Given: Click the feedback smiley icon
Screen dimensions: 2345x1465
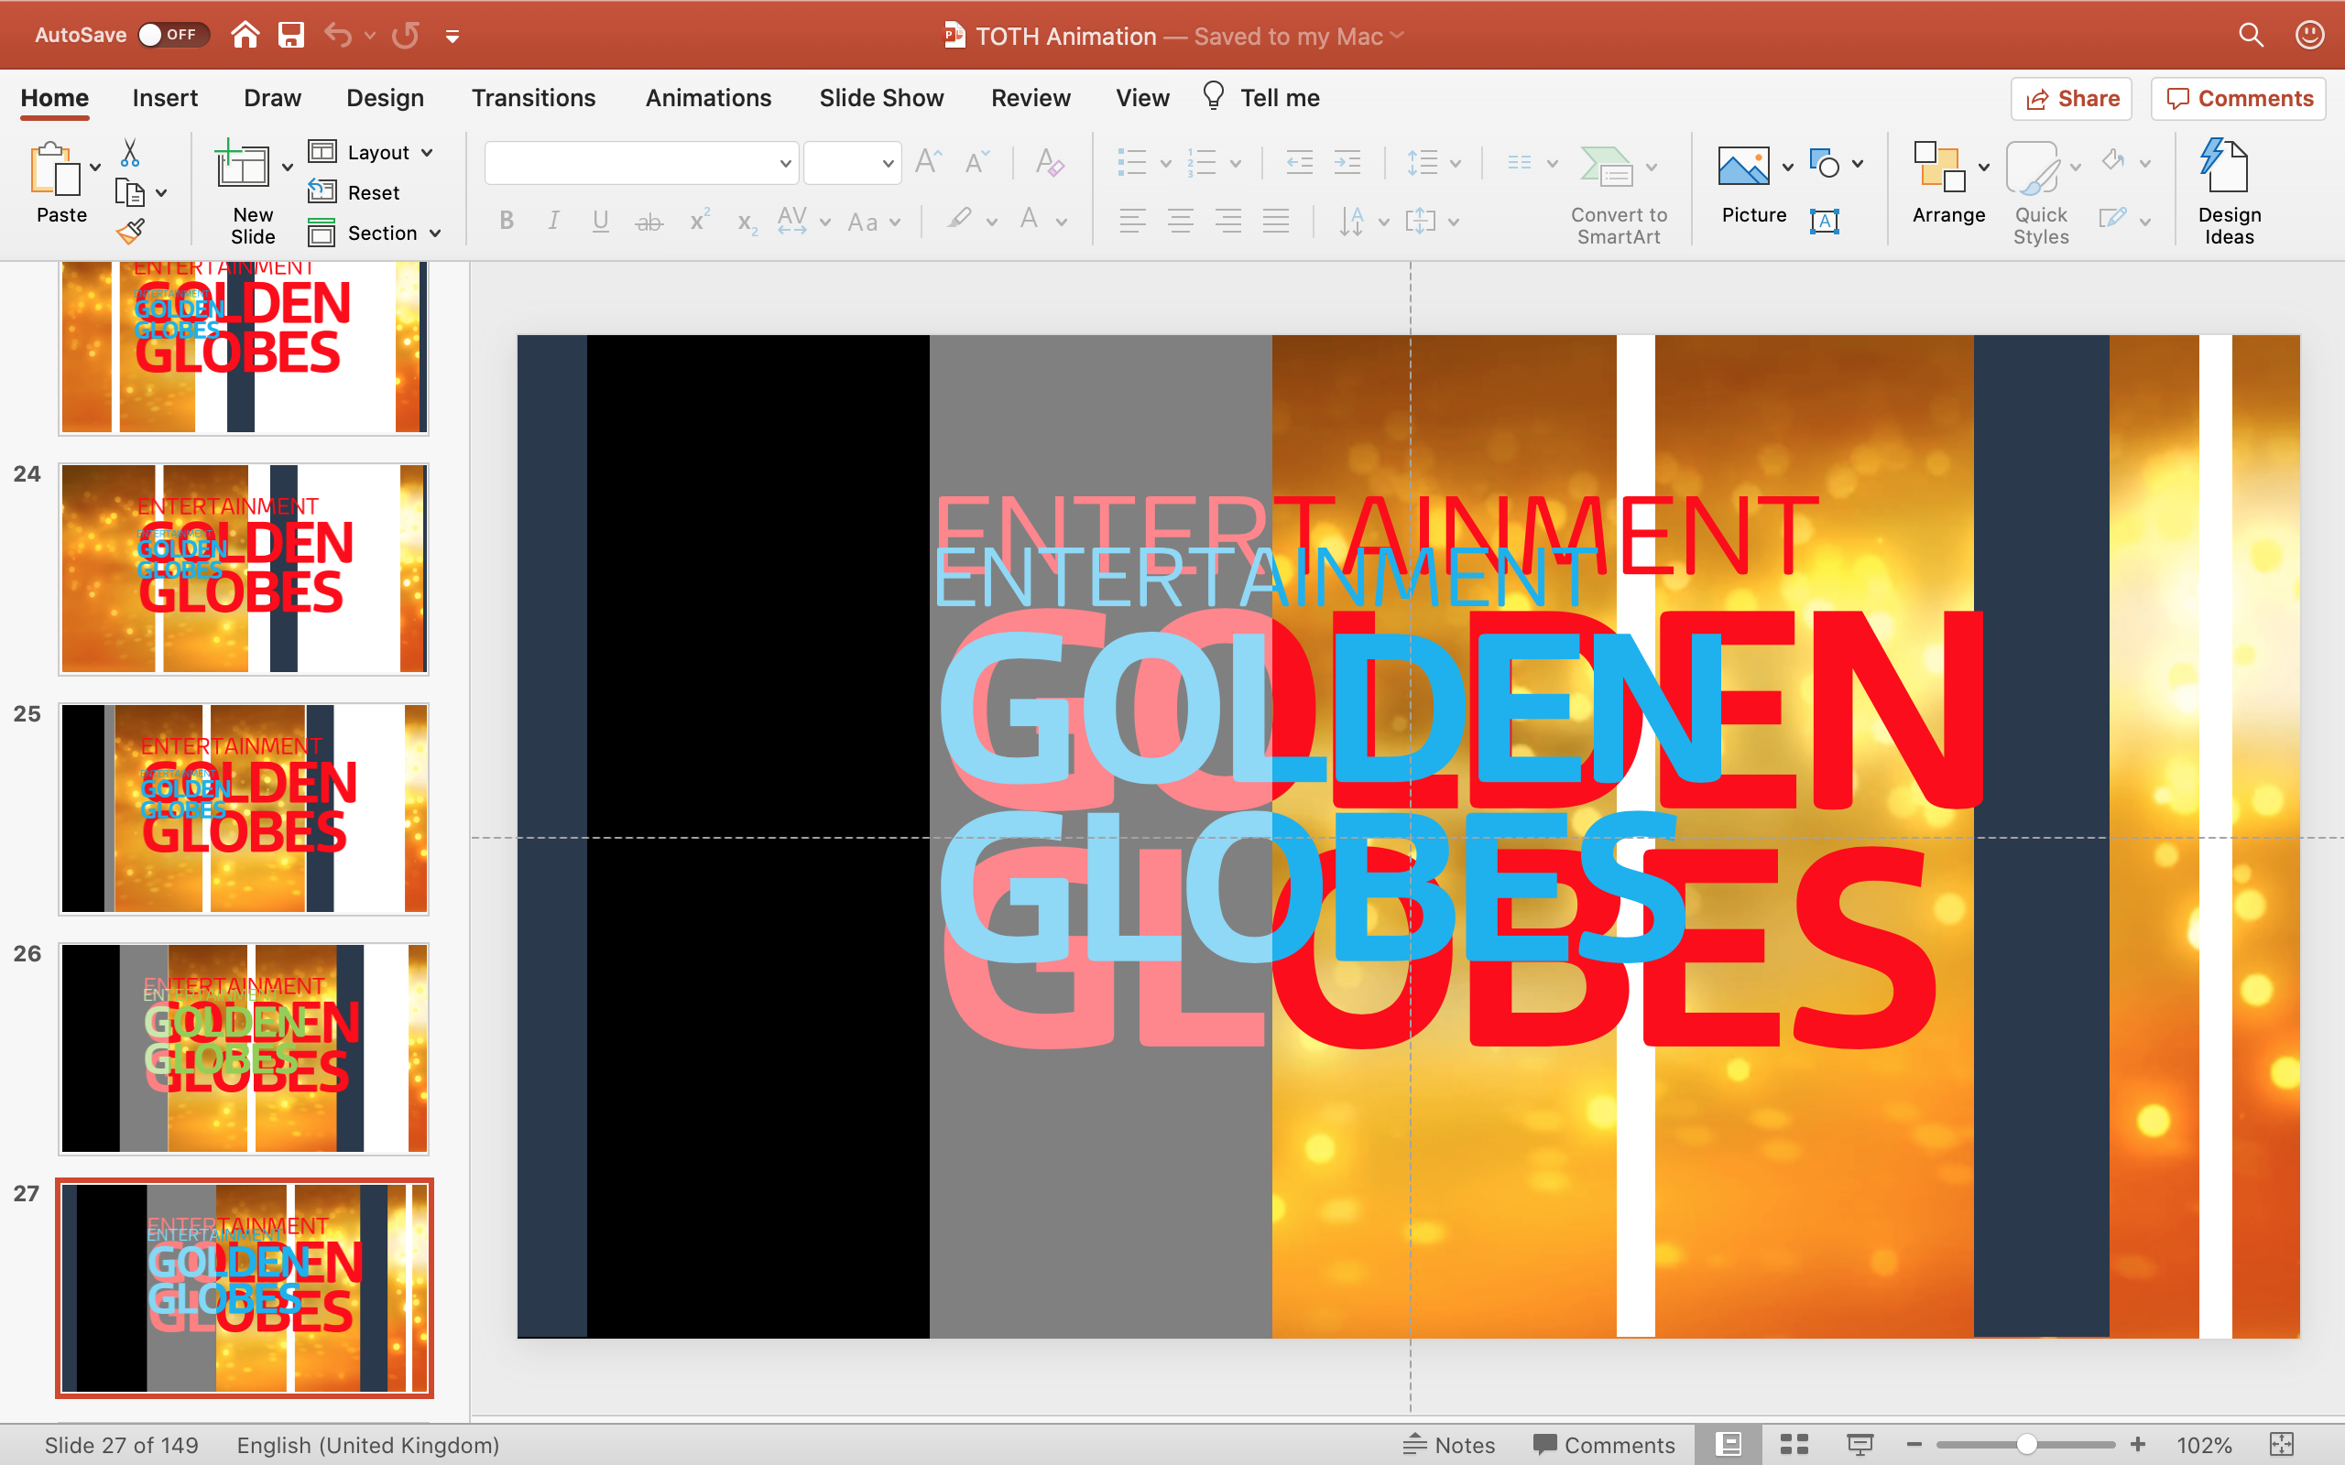Looking at the screenshot, I should click(x=2309, y=35).
